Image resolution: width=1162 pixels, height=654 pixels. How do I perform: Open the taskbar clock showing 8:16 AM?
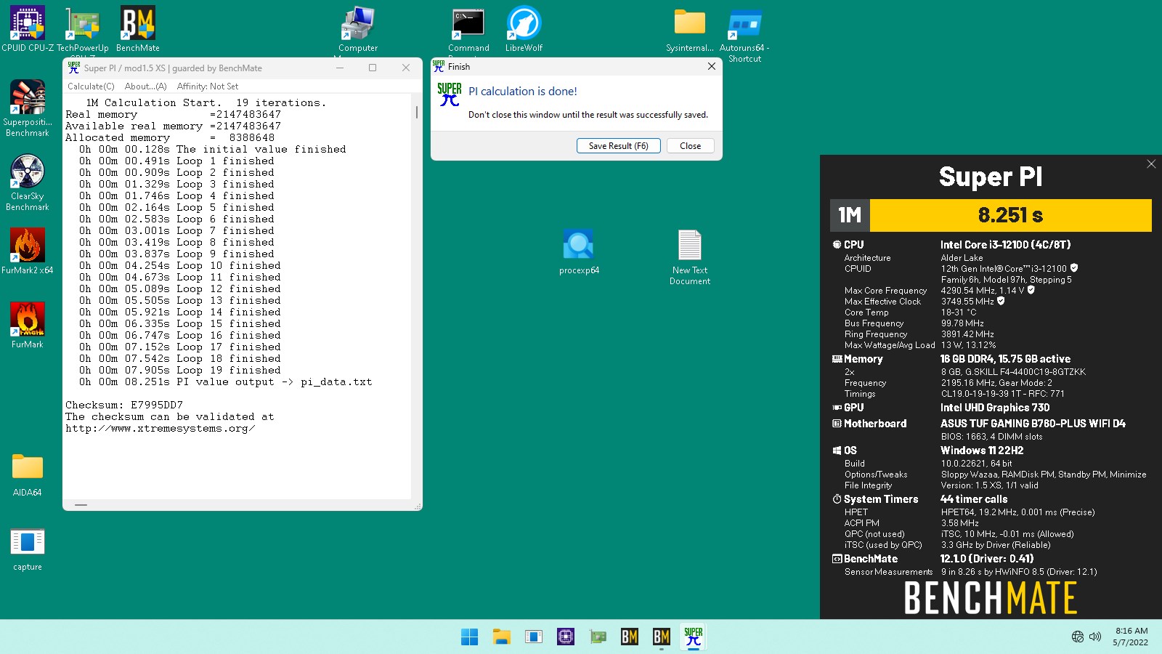tap(1131, 637)
